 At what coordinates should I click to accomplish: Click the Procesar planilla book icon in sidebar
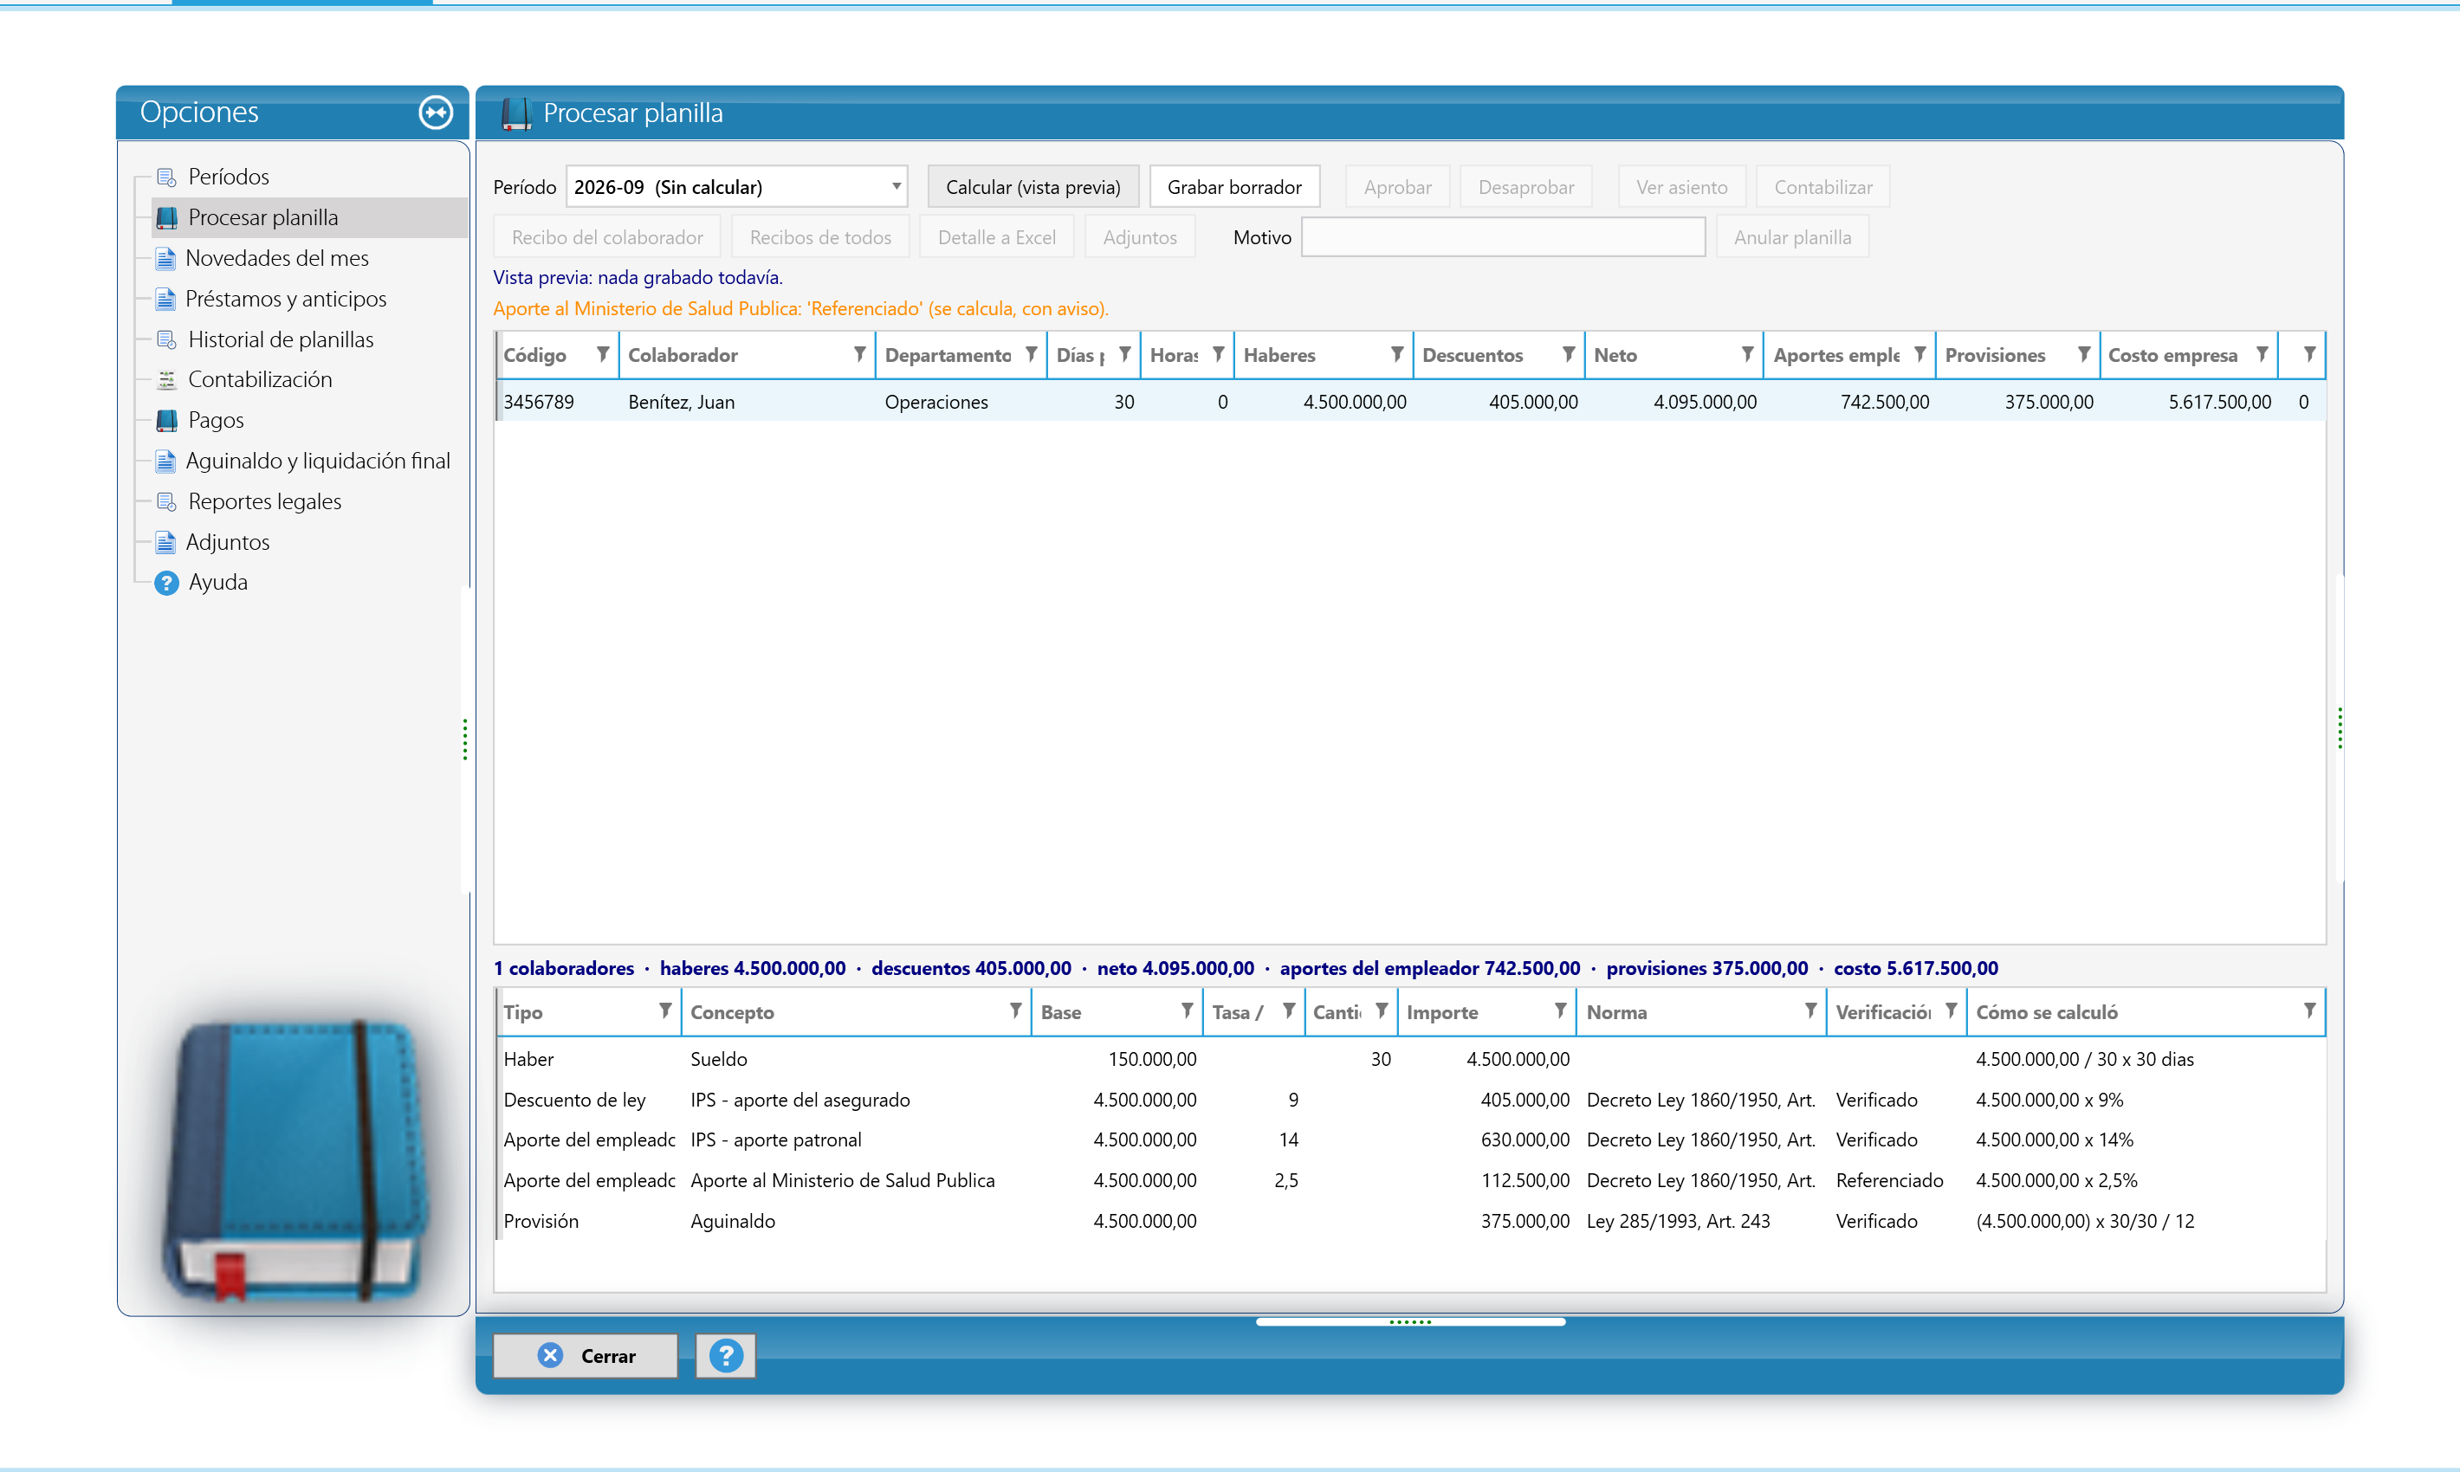[166, 217]
